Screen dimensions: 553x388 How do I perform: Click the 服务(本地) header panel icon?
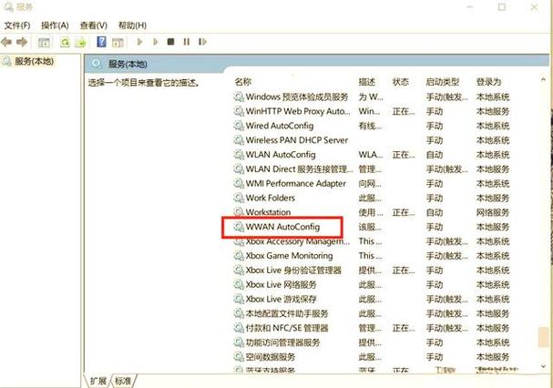coord(96,64)
